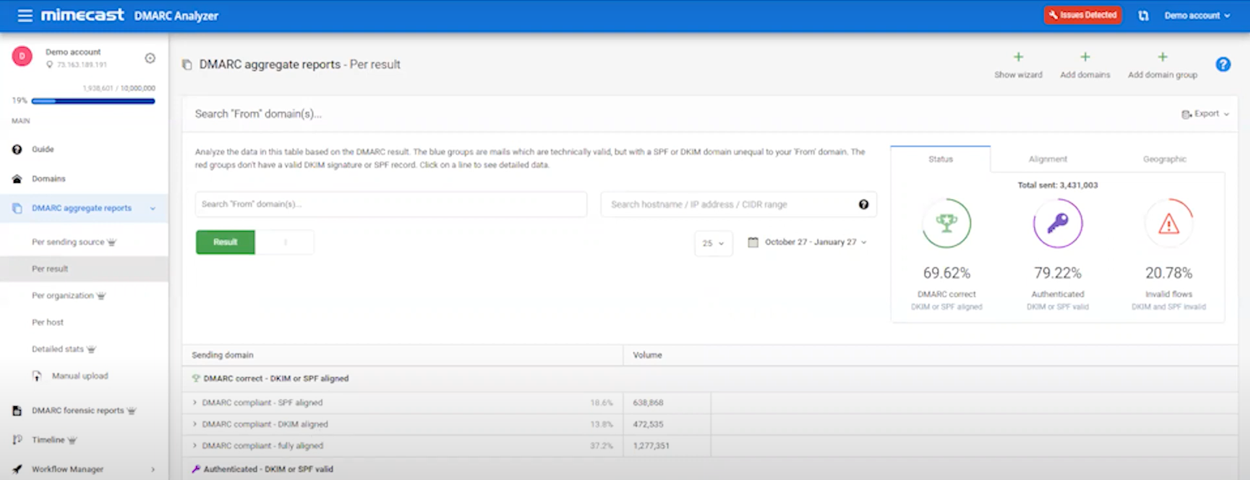The image size is (1250, 480).
Task: Click the Manual upload file icon
Action: 37,376
